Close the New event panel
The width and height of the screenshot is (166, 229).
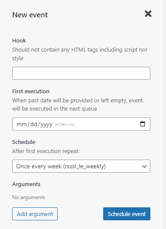pos(148,14)
